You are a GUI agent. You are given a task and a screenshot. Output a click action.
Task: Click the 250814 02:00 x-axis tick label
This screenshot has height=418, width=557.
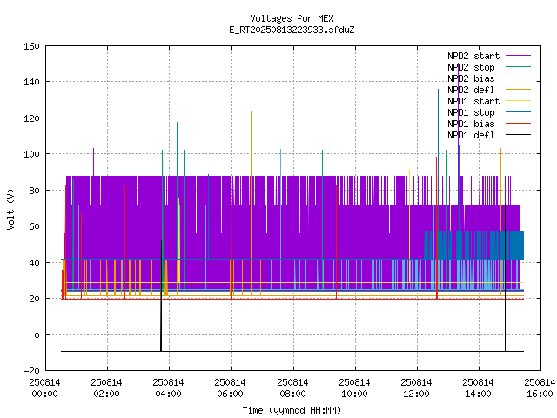pos(106,388)
